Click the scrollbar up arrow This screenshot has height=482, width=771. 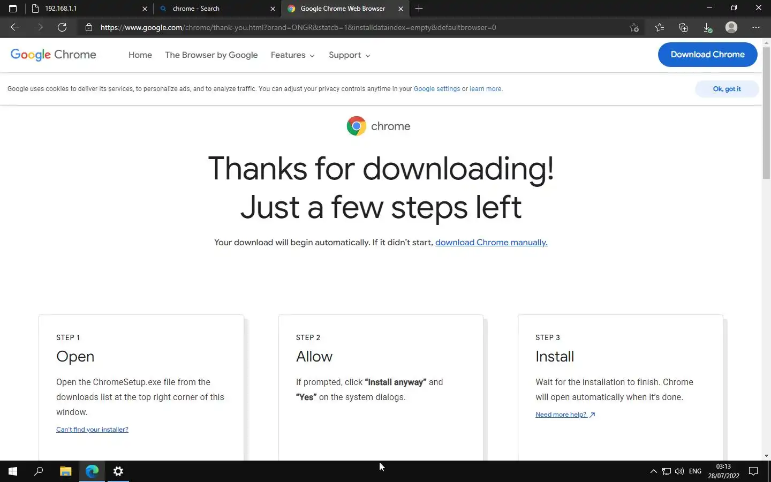766,42
